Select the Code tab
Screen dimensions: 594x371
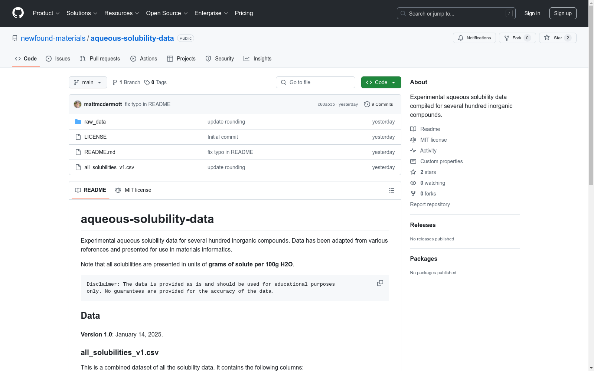(26, 59)
